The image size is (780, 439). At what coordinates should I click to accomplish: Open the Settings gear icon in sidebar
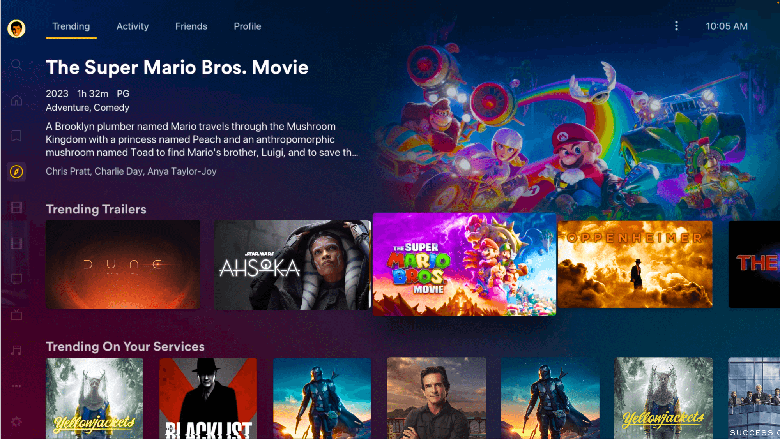(16, 420)
